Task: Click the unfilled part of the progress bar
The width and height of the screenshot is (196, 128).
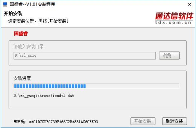Action: (x=132, y=86)
